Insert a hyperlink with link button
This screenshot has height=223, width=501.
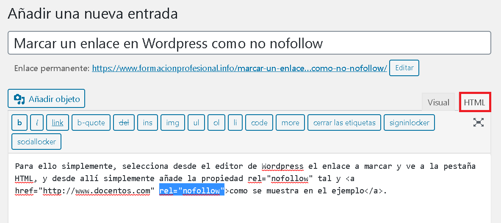58,123
